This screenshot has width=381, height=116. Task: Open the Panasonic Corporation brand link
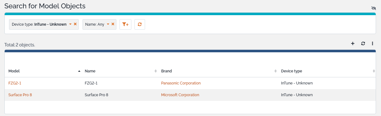pos(181,83)
